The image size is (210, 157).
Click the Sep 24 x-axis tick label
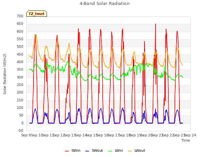(x=190, y=135)
